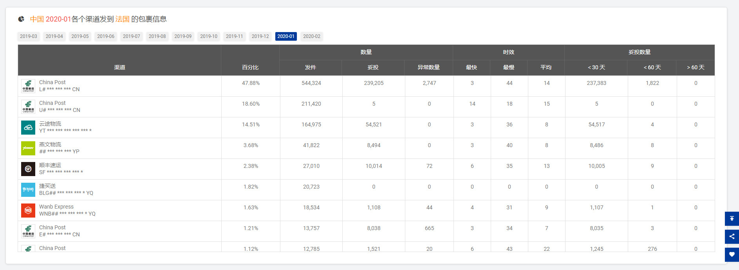Viewport: 739px width, 270px height.
Task: Click the < 60 天 column header
Action: (x=652, y=67)
